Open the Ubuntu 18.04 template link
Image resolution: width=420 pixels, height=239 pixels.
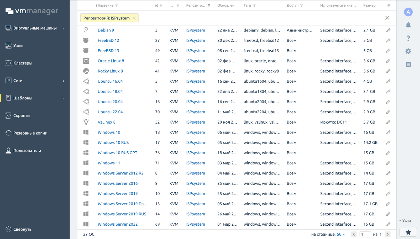click(x=110, y=92)
